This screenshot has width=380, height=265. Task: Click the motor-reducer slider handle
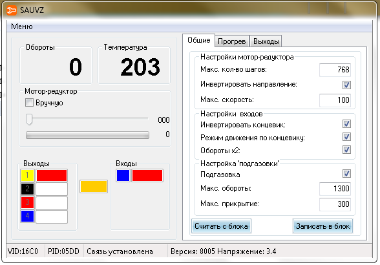(29, 119)
